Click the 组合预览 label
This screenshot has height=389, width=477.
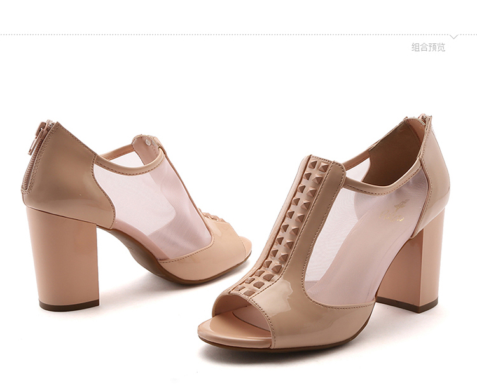click(x=428, y=47)
